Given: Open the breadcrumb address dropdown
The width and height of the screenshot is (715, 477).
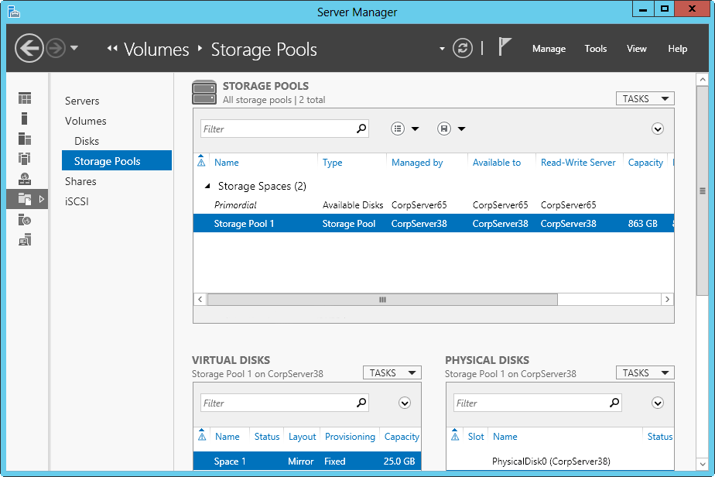Looking at the screenshot, I should [x=442, y=48].
